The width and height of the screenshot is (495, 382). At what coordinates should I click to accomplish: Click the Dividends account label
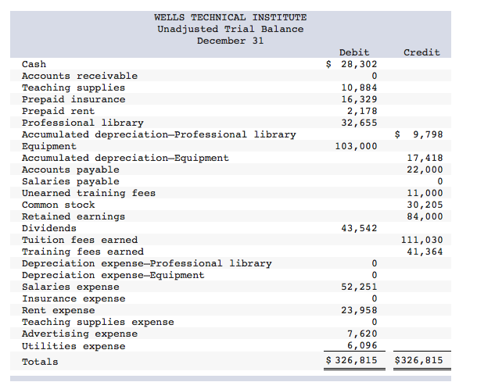click(49, 228)
